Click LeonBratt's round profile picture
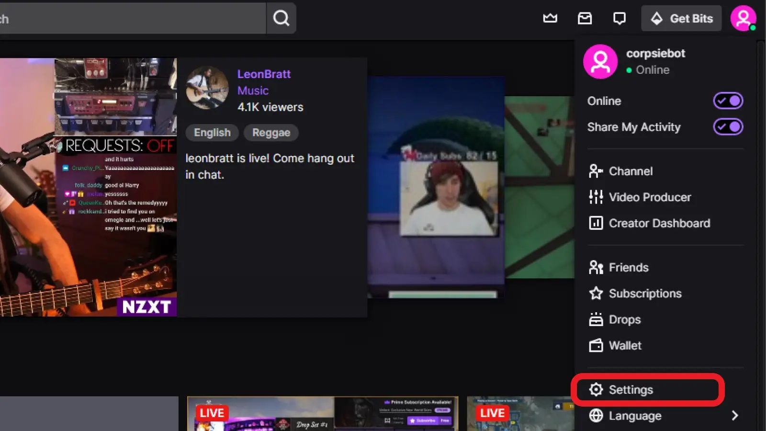Image resolution: width=766 pixels, height=431 pixels. coord(207,88)
